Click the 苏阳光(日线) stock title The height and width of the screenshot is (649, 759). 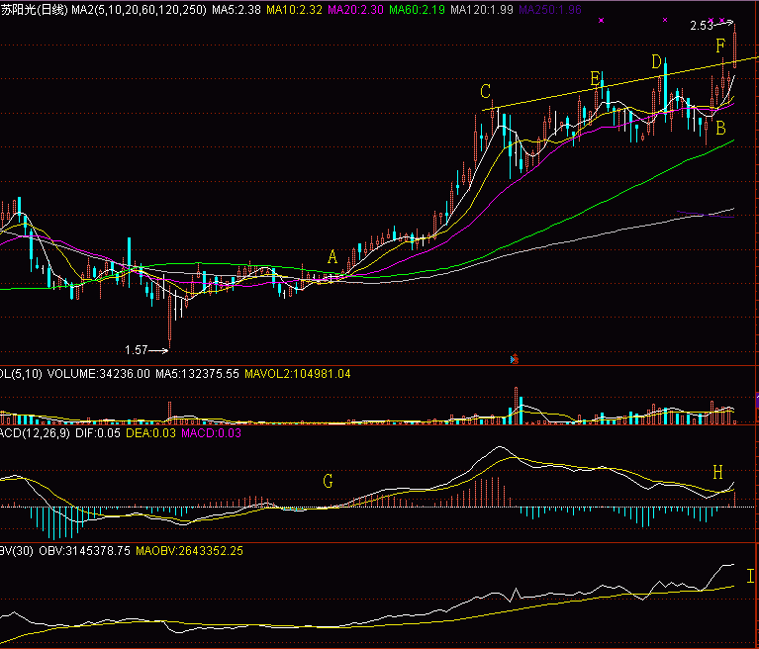pos(34,9)
